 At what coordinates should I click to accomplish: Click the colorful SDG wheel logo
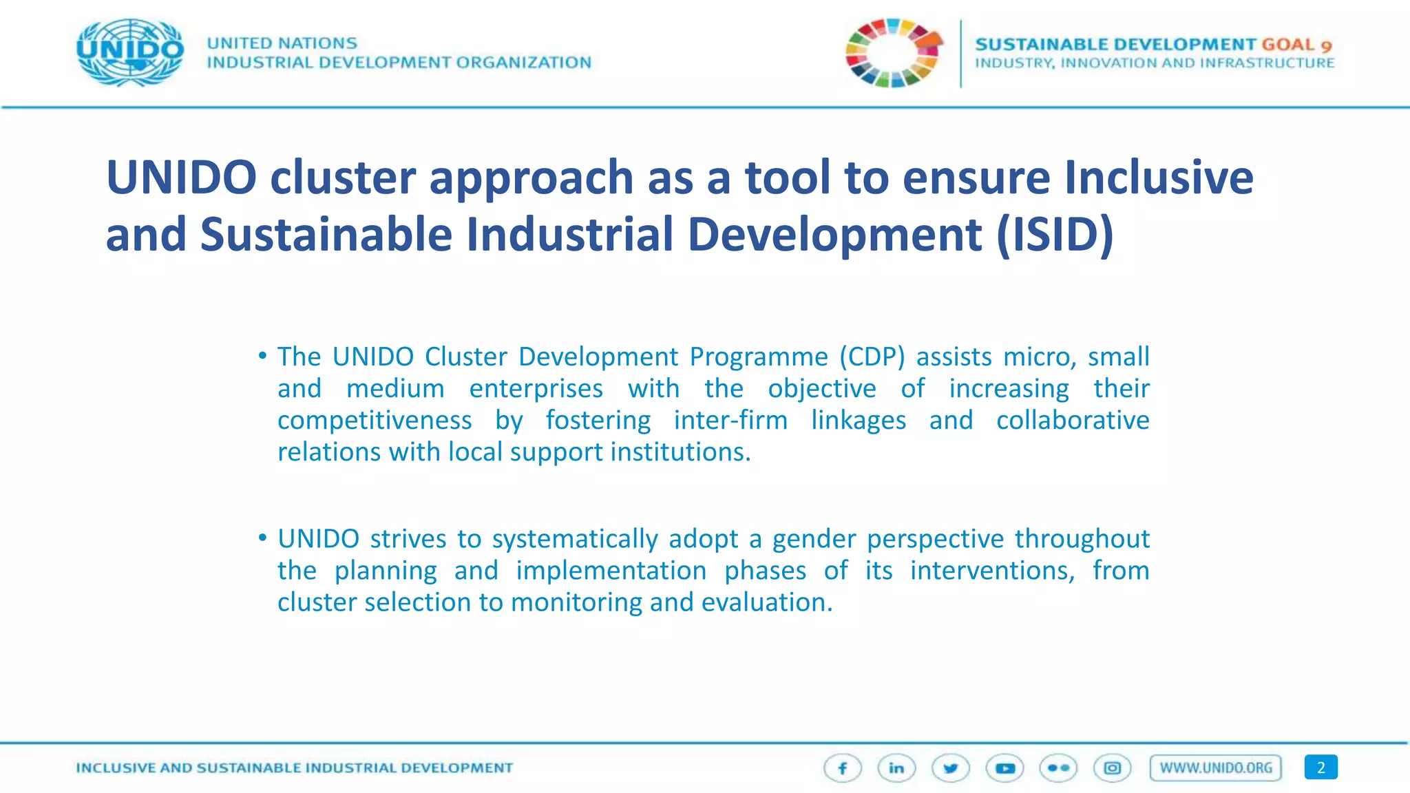tap(893, 53)
